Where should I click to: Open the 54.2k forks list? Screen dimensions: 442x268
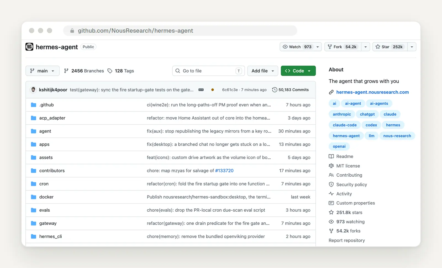[345, 231]
